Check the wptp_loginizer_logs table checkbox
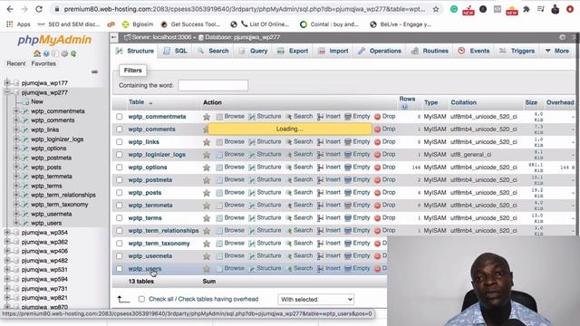 click(x=119, y=155)
